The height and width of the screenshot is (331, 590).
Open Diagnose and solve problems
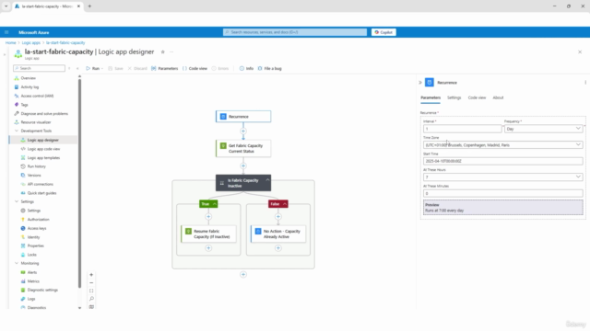(44, 114)
